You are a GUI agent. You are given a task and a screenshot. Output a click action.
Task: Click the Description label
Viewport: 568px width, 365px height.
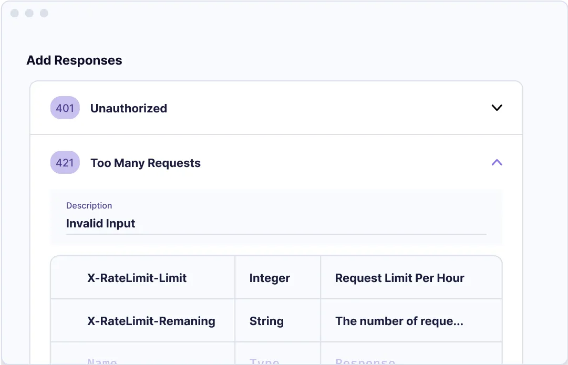point(89,205)
